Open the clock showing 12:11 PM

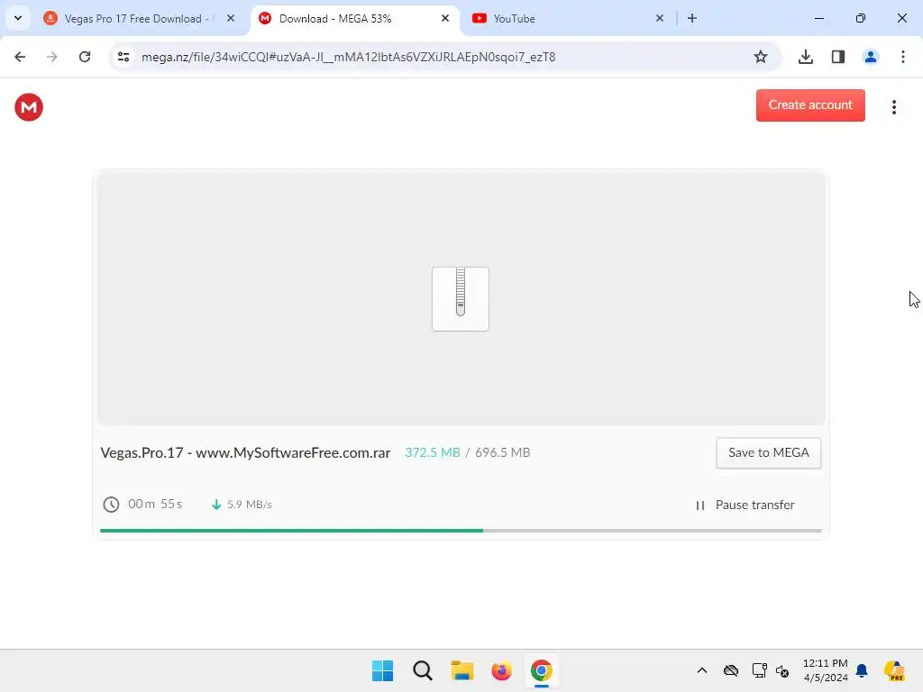pyautogui.click(x=826, y=670)
